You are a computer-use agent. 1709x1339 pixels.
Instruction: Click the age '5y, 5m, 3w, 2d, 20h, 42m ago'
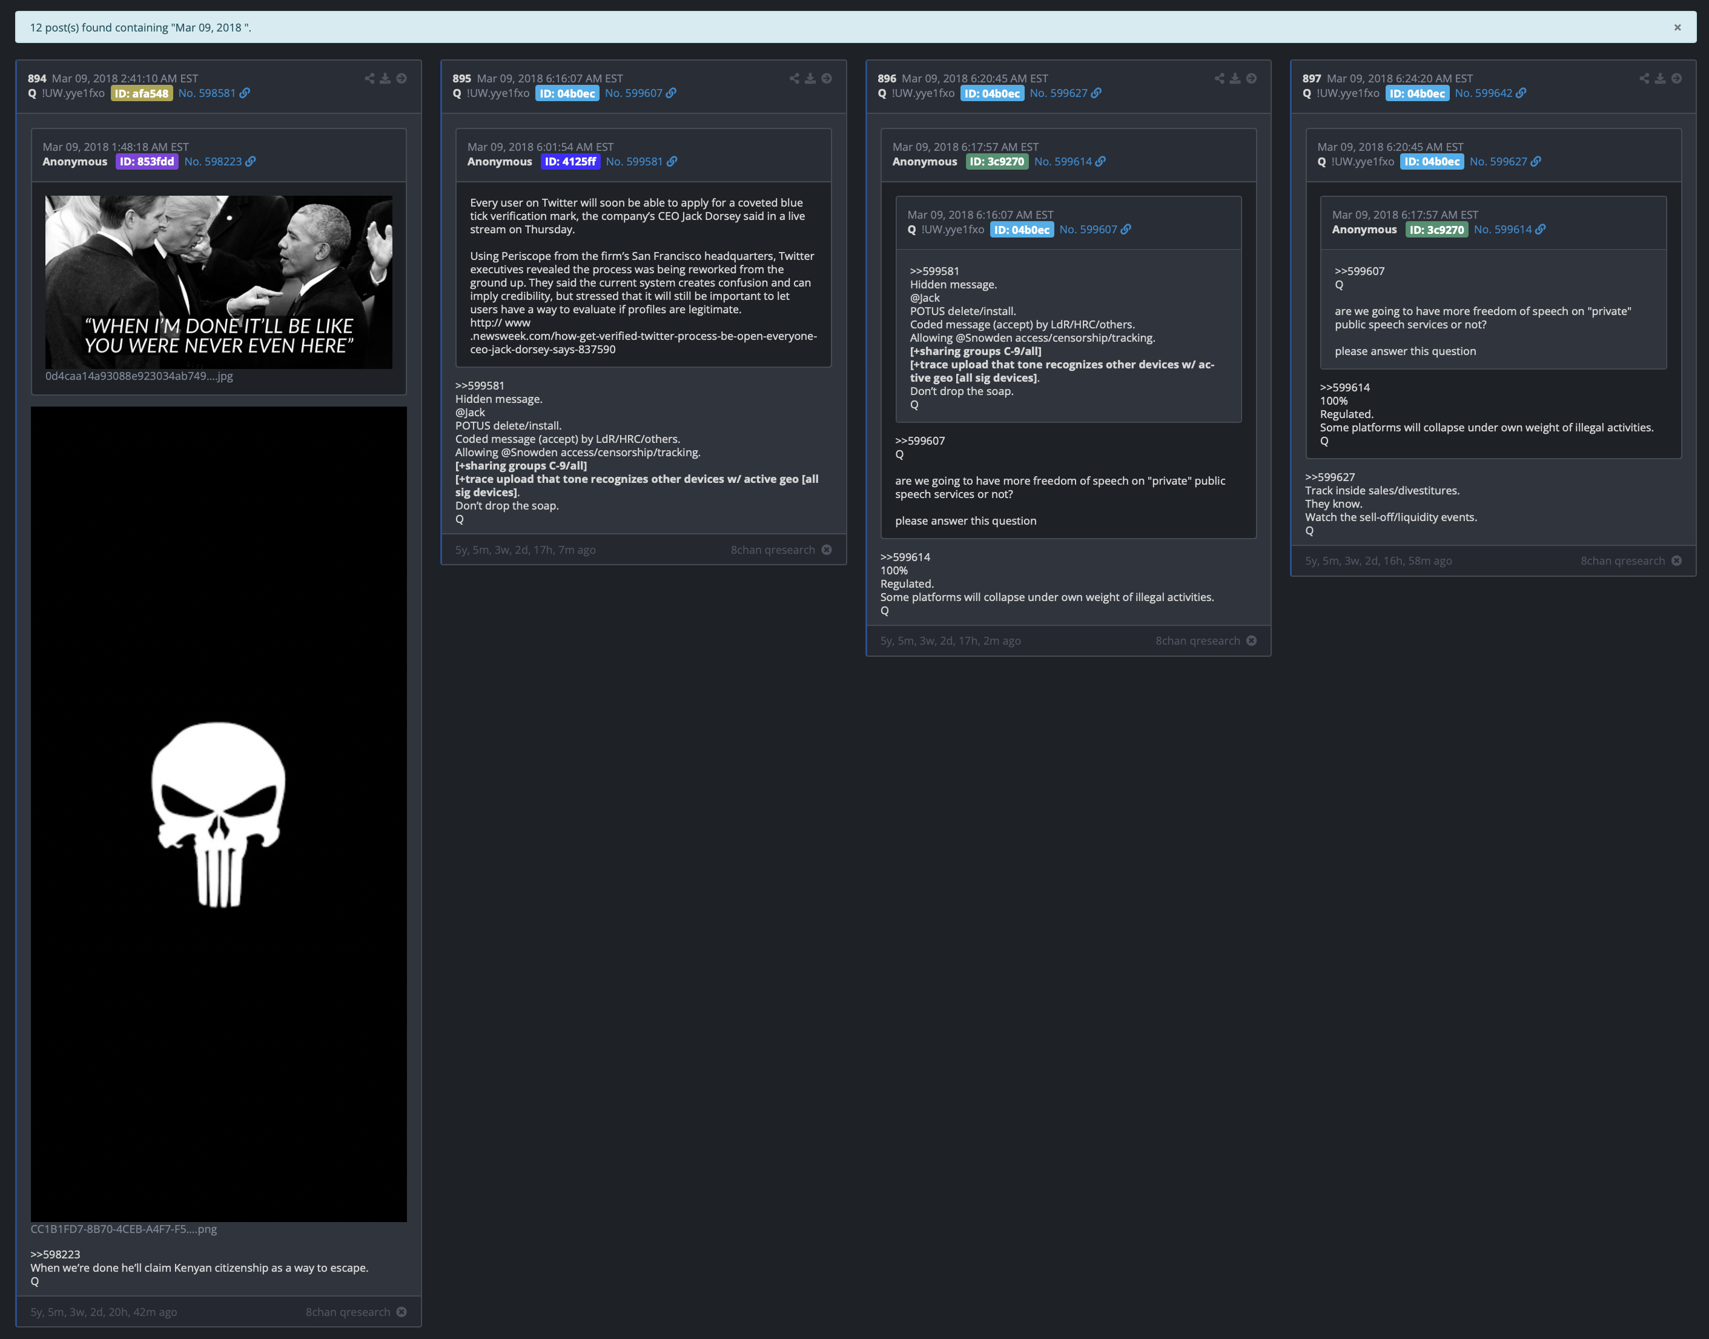[104, 1312]
